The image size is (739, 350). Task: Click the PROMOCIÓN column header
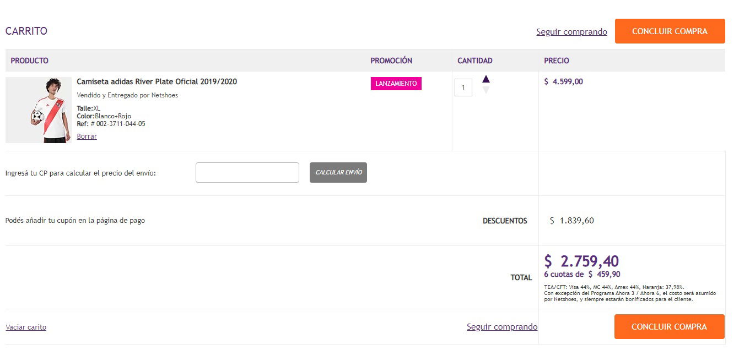391,61
